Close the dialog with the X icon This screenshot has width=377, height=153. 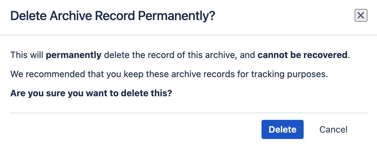(x=361, y=15)
